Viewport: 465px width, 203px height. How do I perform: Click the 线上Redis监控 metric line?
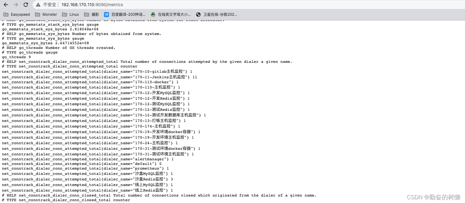87,190
